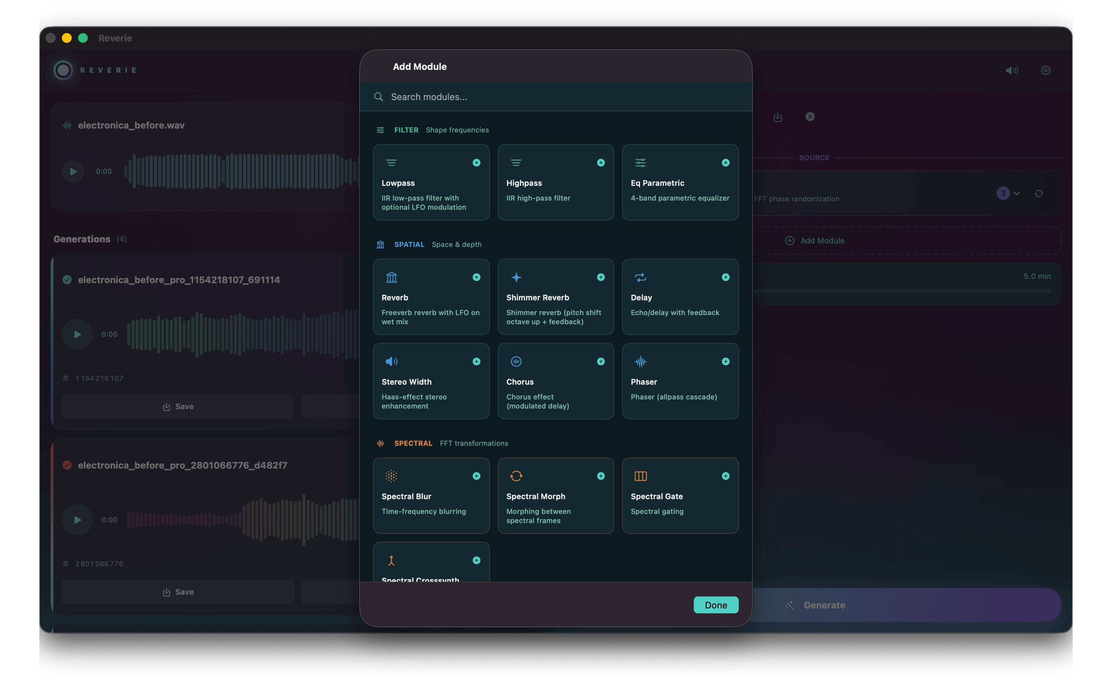The width and height of the screenshot is (1112, 685).
Task: Open settings gear in Reverie header
Action: [1045, 71]
